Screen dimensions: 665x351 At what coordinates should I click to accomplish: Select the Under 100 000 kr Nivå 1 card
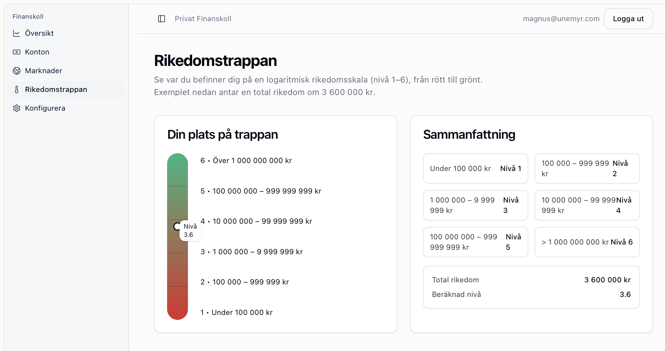coord(475,169)
